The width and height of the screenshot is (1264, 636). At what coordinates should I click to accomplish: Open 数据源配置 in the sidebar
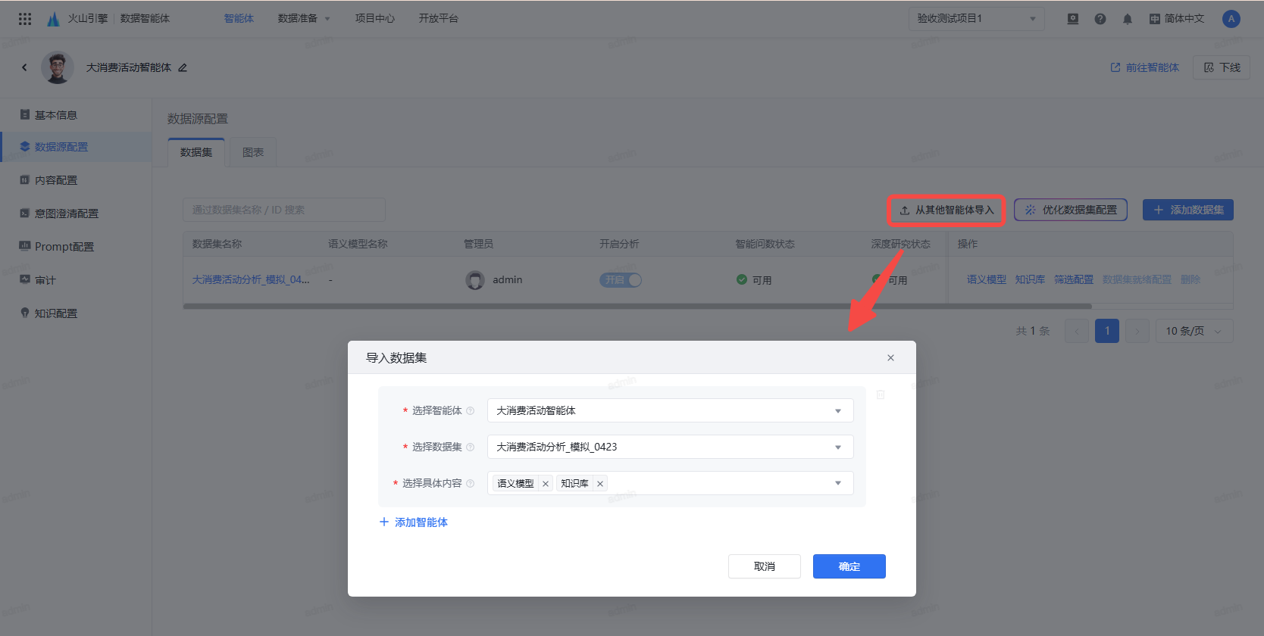[76, 147]
